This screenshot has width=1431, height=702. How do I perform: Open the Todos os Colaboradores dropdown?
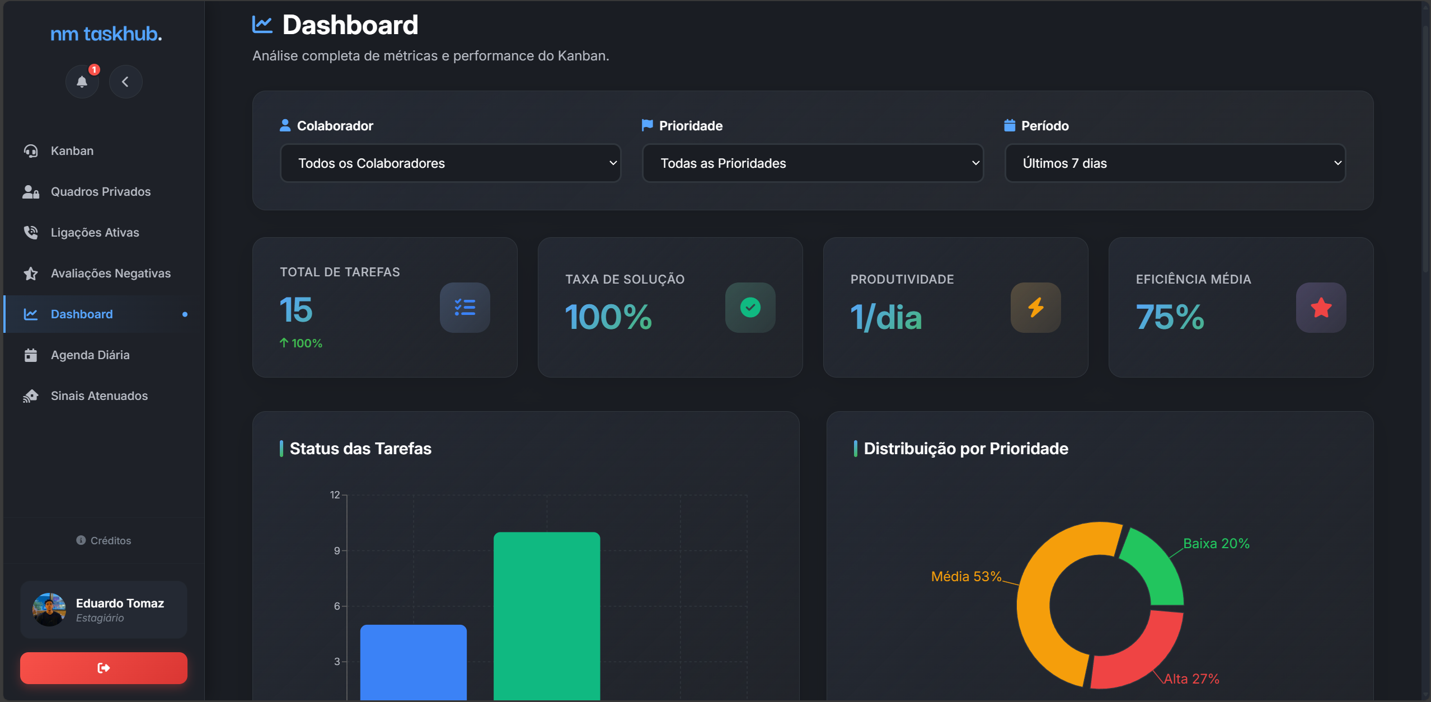coord(451,163)
